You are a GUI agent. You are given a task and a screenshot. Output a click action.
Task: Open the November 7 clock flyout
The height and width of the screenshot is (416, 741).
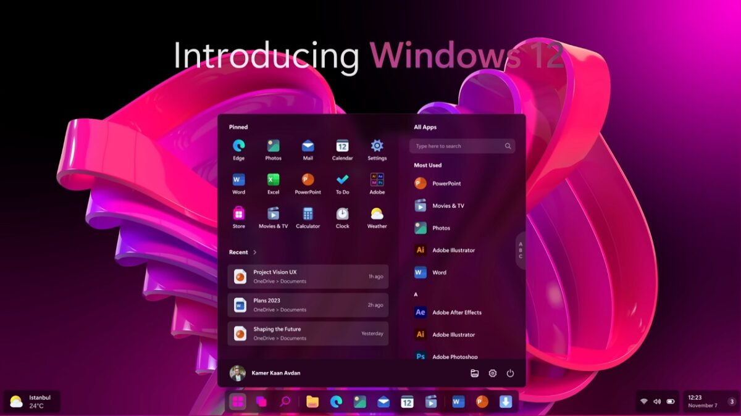click(703, 401)
